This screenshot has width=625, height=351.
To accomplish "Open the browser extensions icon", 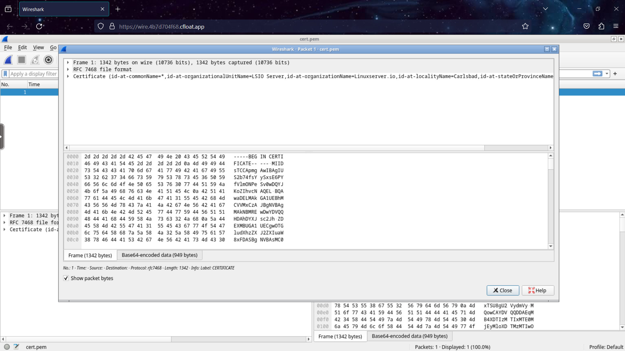I will pyautogui.click(x=601, y=26).
